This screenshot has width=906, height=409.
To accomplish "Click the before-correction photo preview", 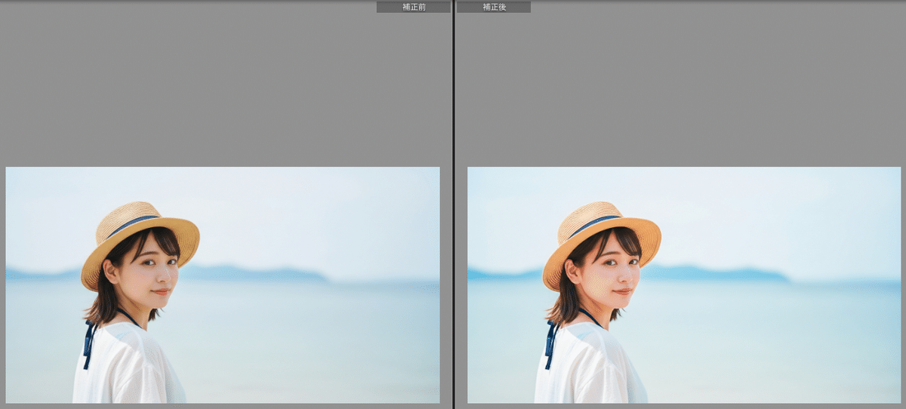I will 223,285.
